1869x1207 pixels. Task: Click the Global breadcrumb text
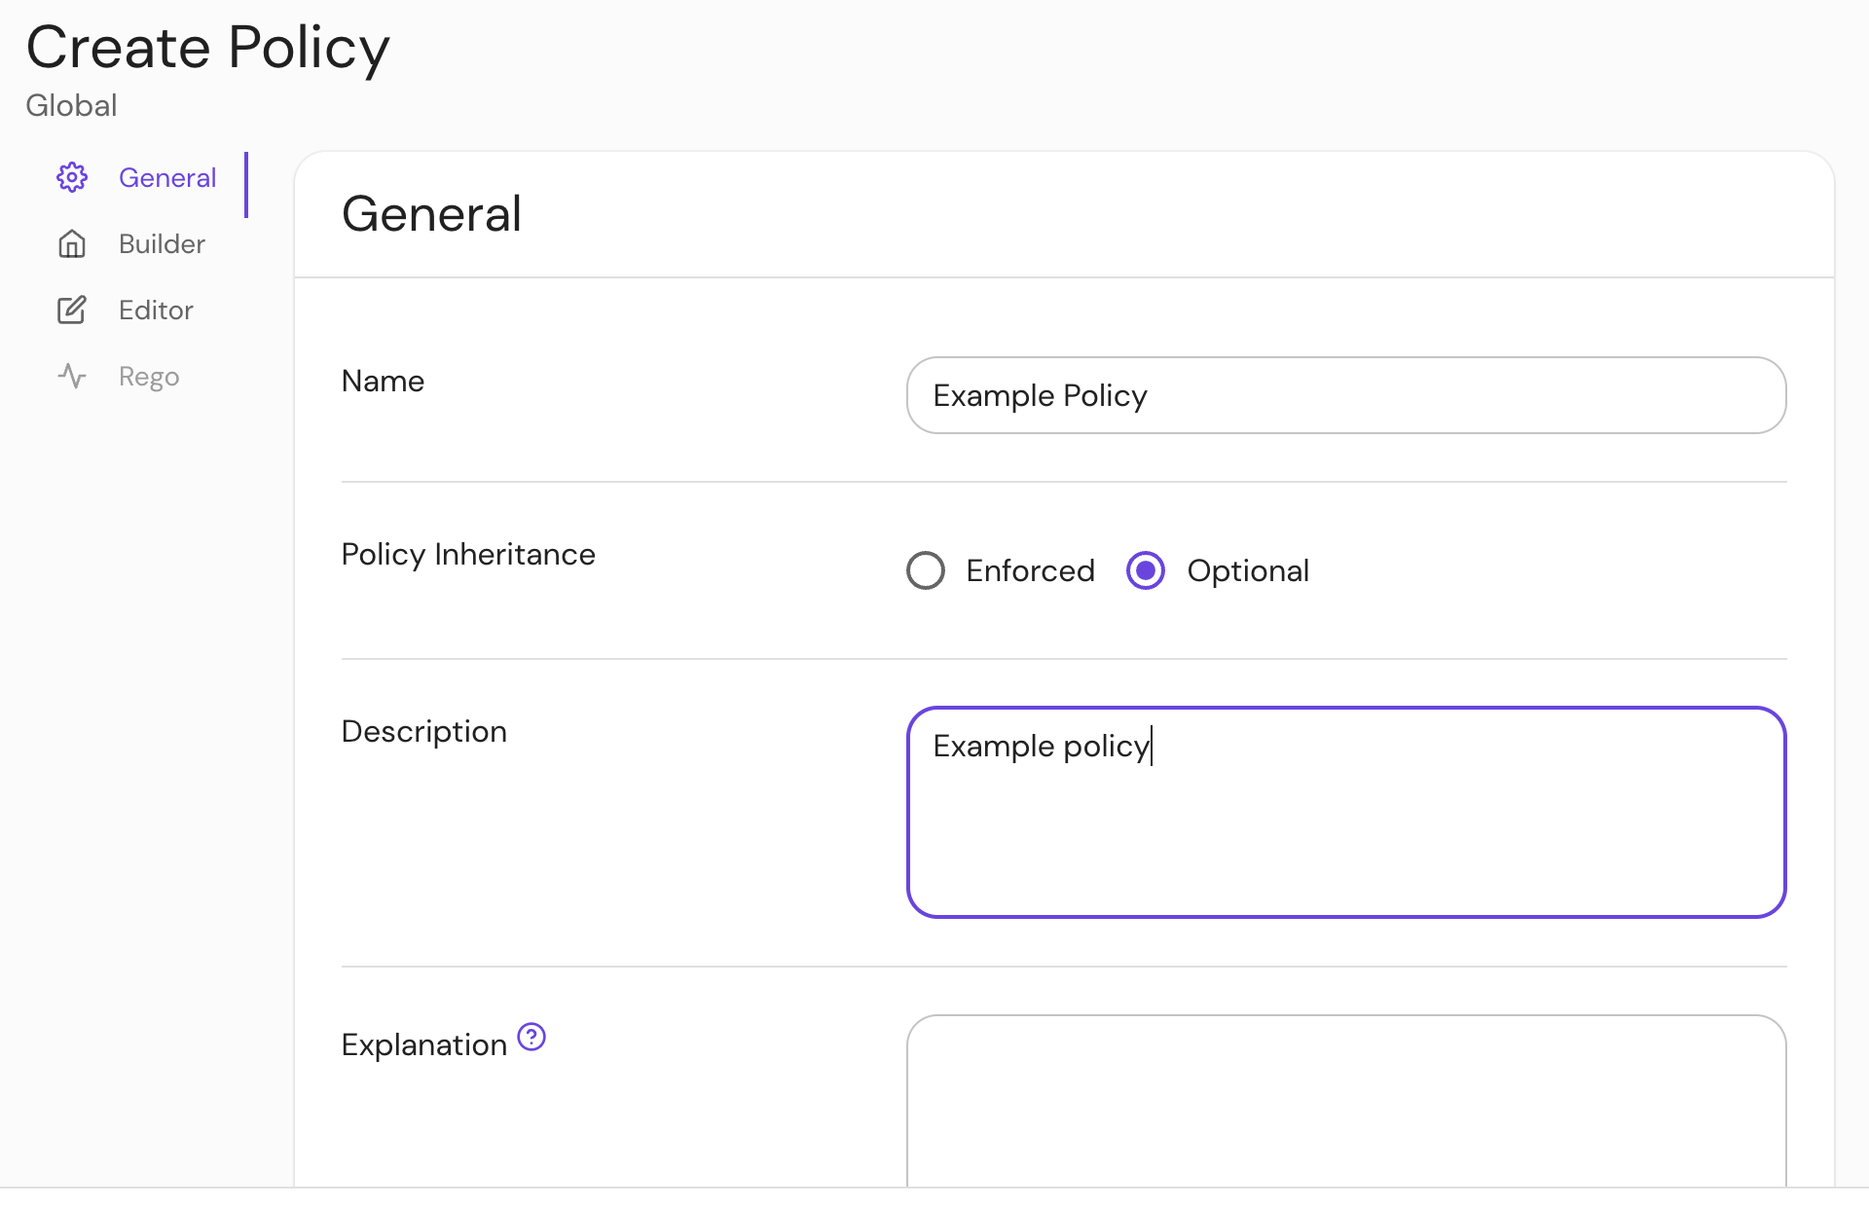coord(70,105)
